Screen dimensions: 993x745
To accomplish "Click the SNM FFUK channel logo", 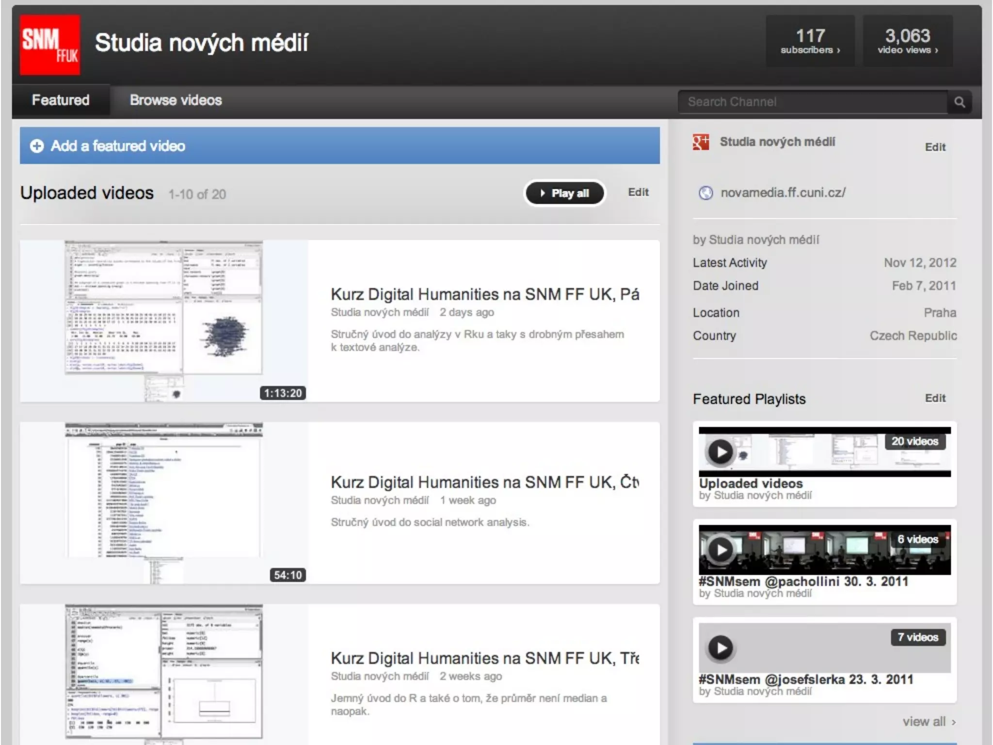I will pos(50,45).
